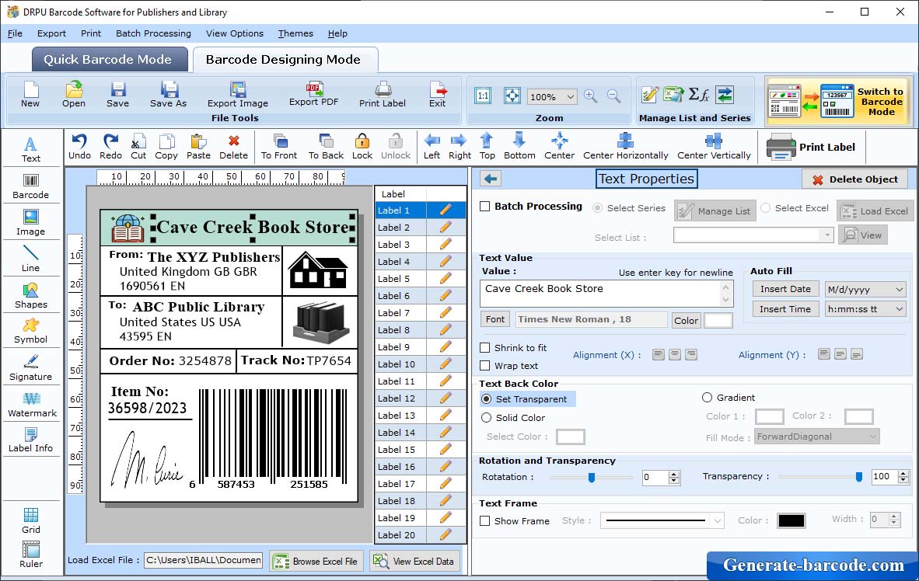This screenshot has width=919, height=581.
Task: Lock the selected object
Action: pos(362,147)
